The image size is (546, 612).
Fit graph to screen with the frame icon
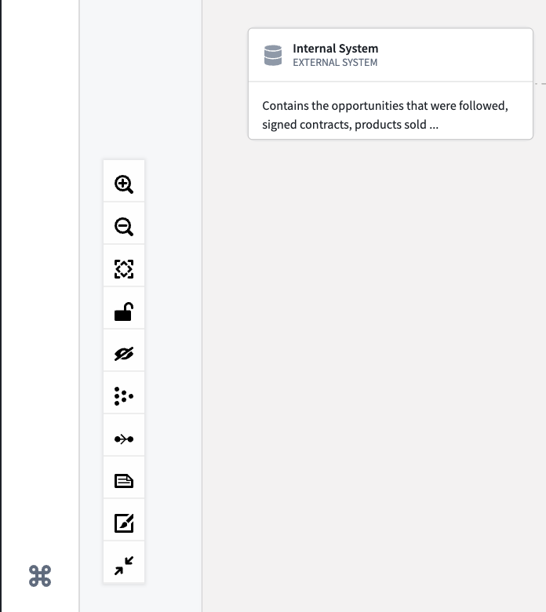[124, 269]
